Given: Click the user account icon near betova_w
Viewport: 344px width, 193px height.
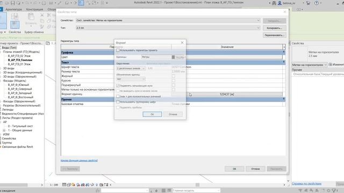Looking at the screenshot, I should coord(279,3).
